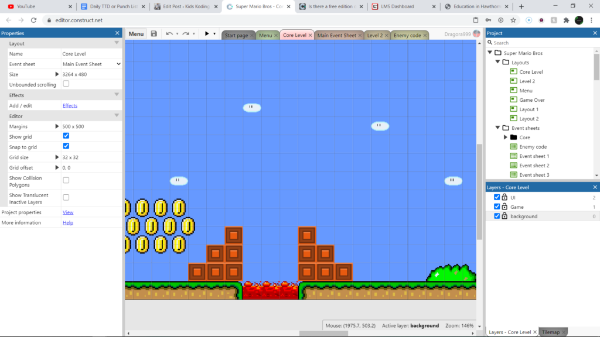Toggle Unbounded scrolling checkbox
The width and height of the screenshot is (600, 337).
[x=66, y=84]
